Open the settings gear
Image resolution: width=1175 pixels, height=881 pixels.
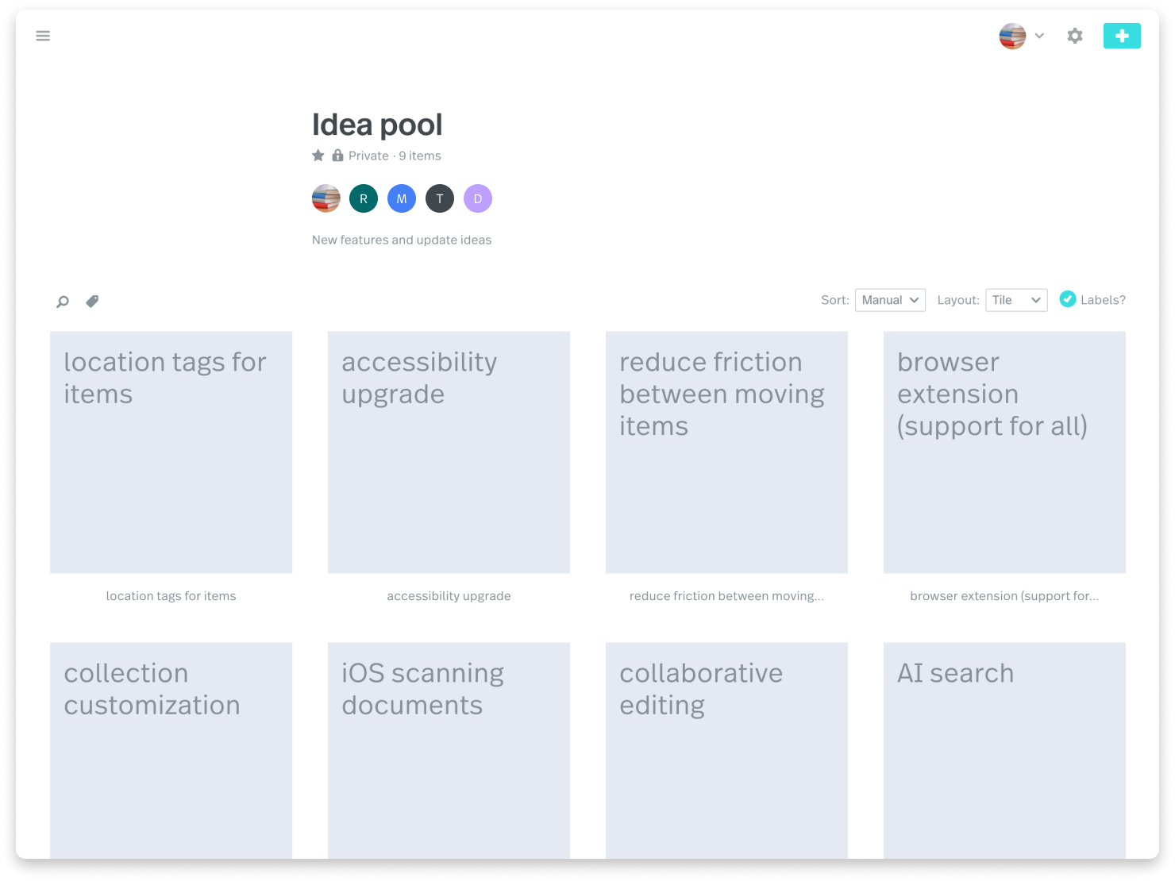click(x=1074, y=36)
